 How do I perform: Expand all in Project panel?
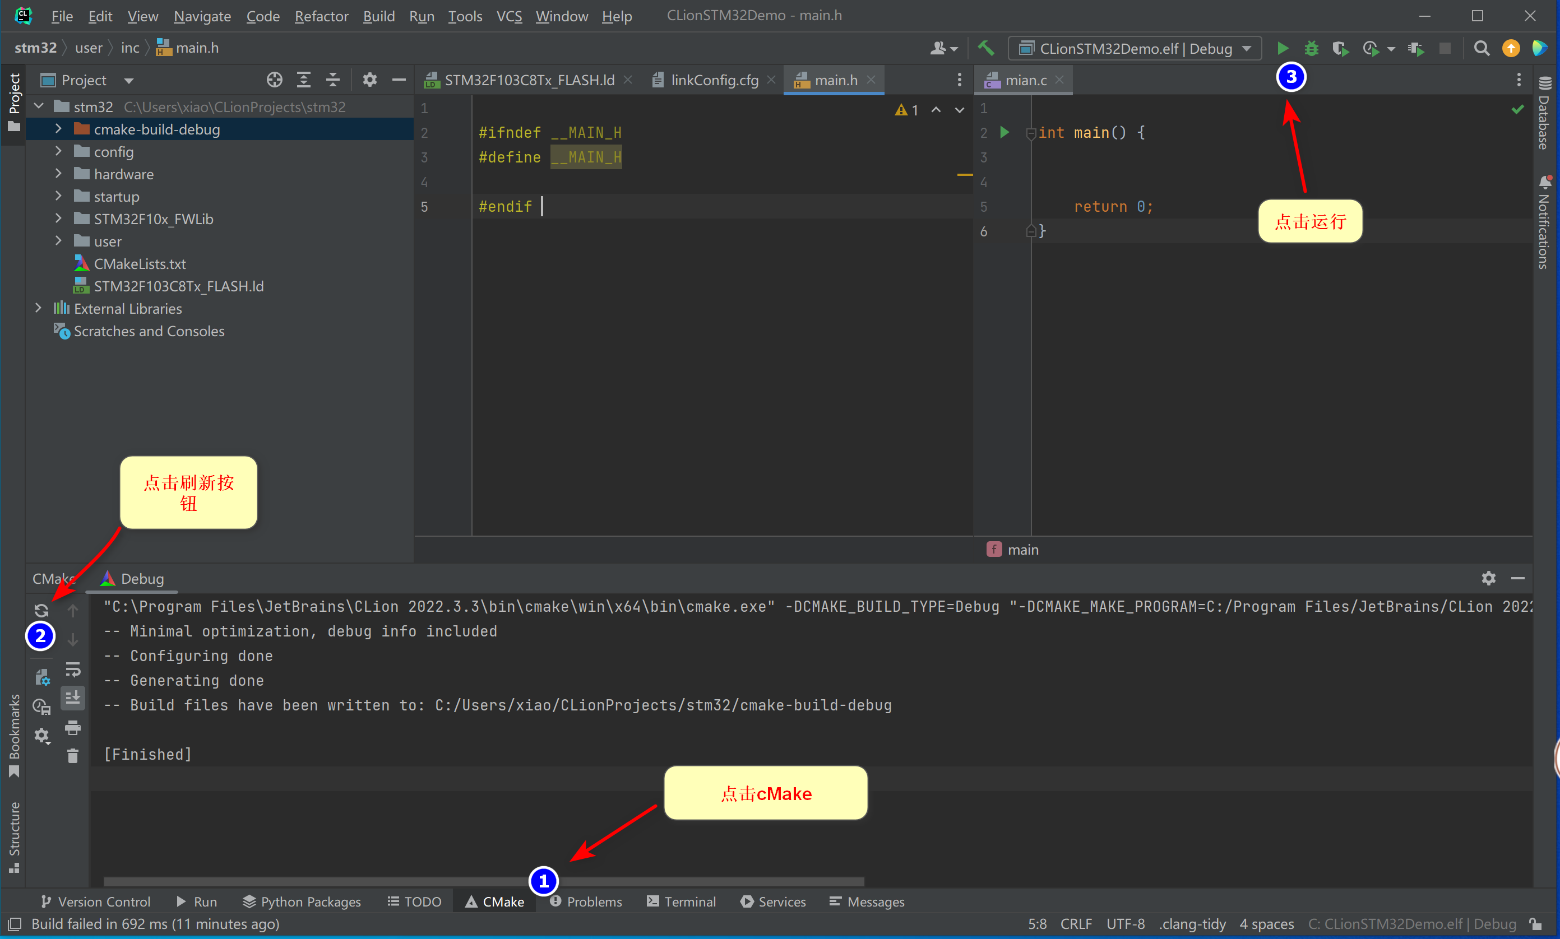(304, 80)
